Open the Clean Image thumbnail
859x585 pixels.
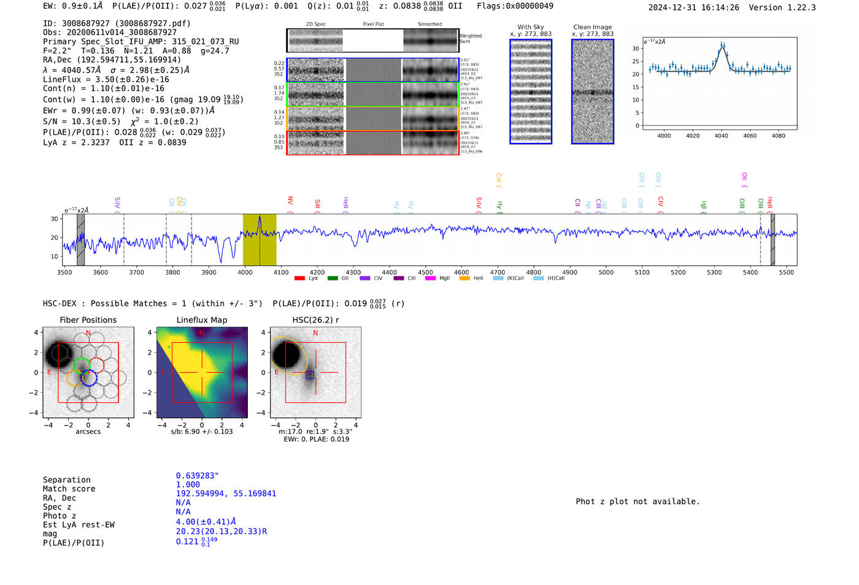(593, 91)
